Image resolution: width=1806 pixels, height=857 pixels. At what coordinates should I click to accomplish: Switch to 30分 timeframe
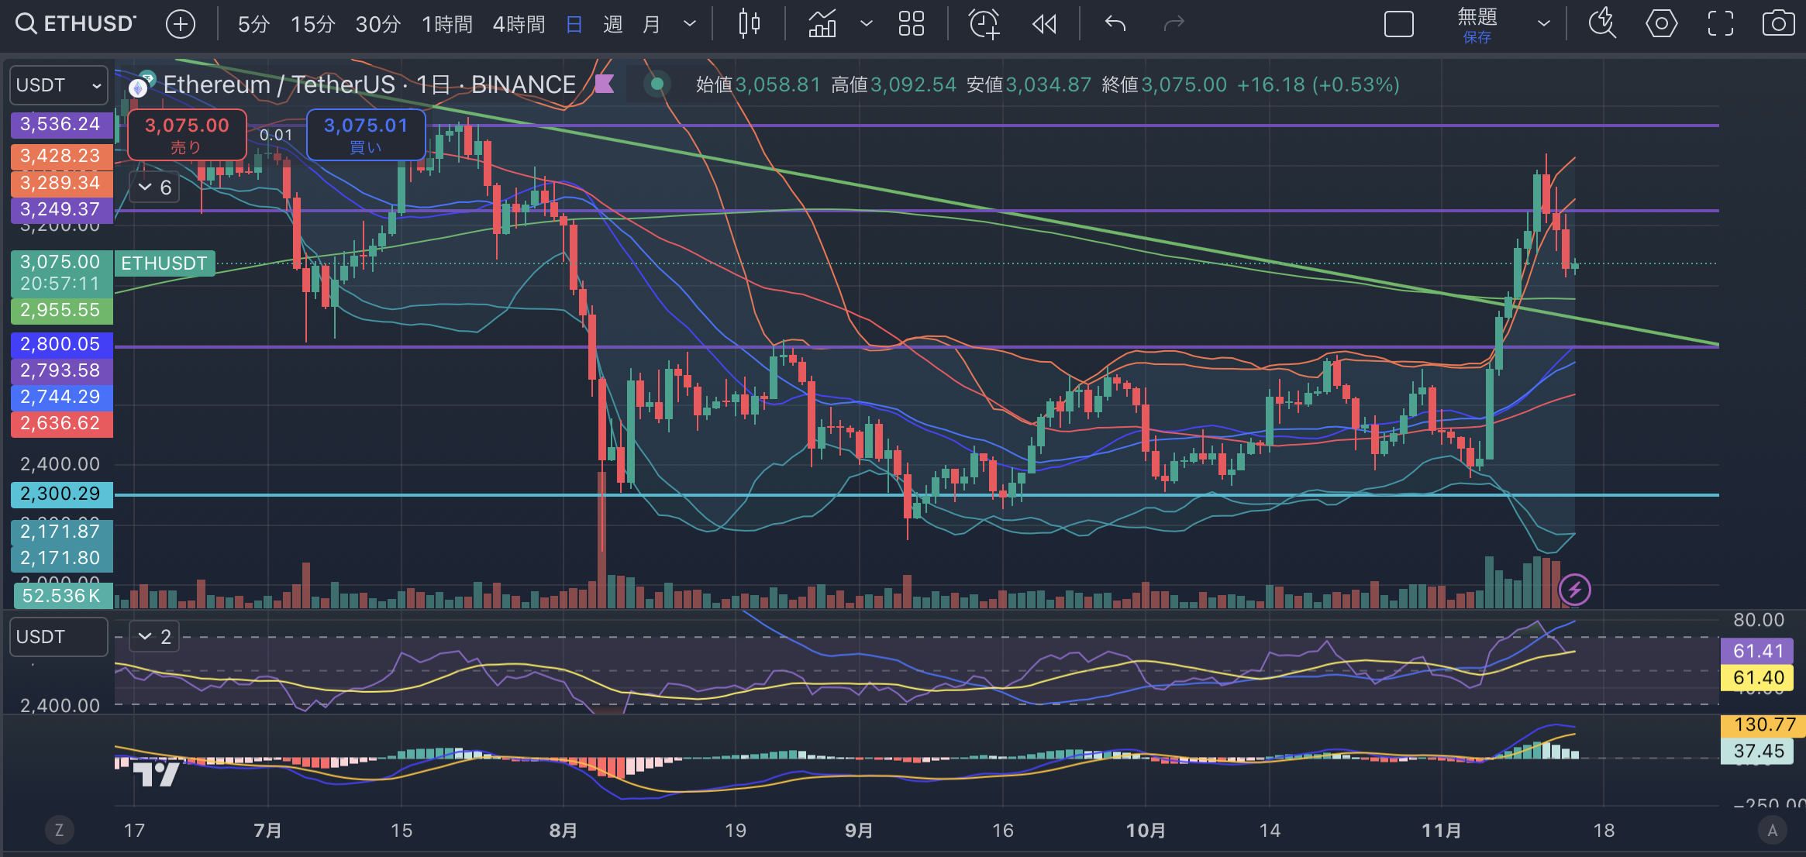click(377, 24)
